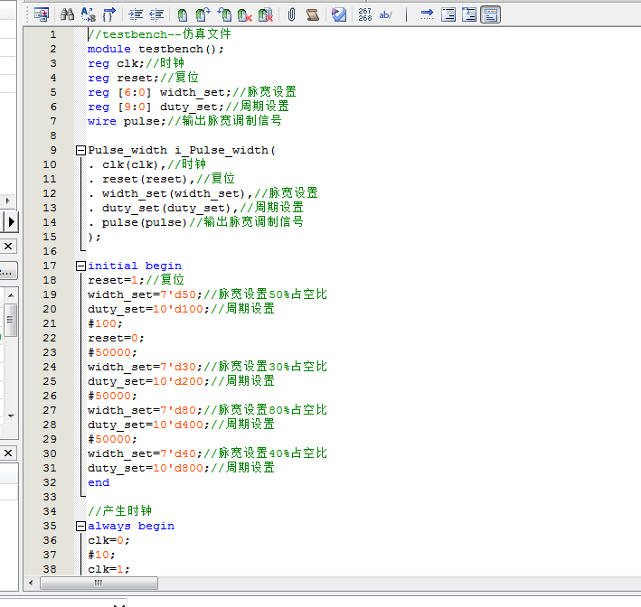Click on '. reset(reset),' port line
The height and width of the screenshot is (607, 641).
141,179
